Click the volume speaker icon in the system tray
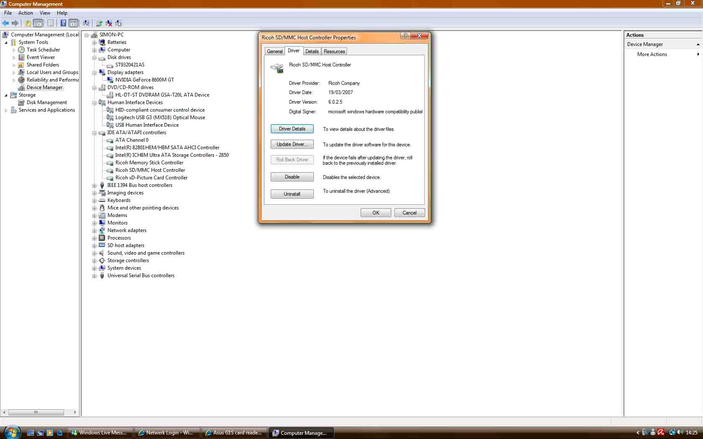The image size is (703, 439). 680,432
